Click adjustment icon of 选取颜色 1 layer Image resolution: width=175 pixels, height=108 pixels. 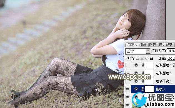tap(136, 73)
